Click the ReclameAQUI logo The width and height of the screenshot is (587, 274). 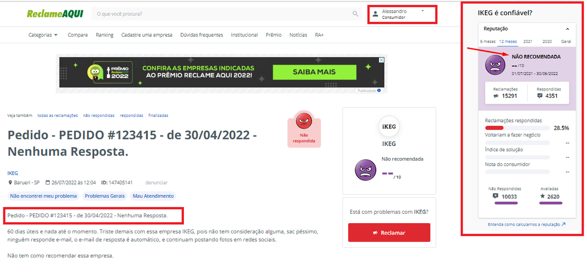coord(54,14)
